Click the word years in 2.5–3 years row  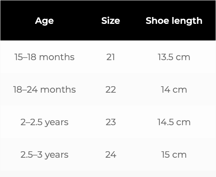click(x=57, y=155)
